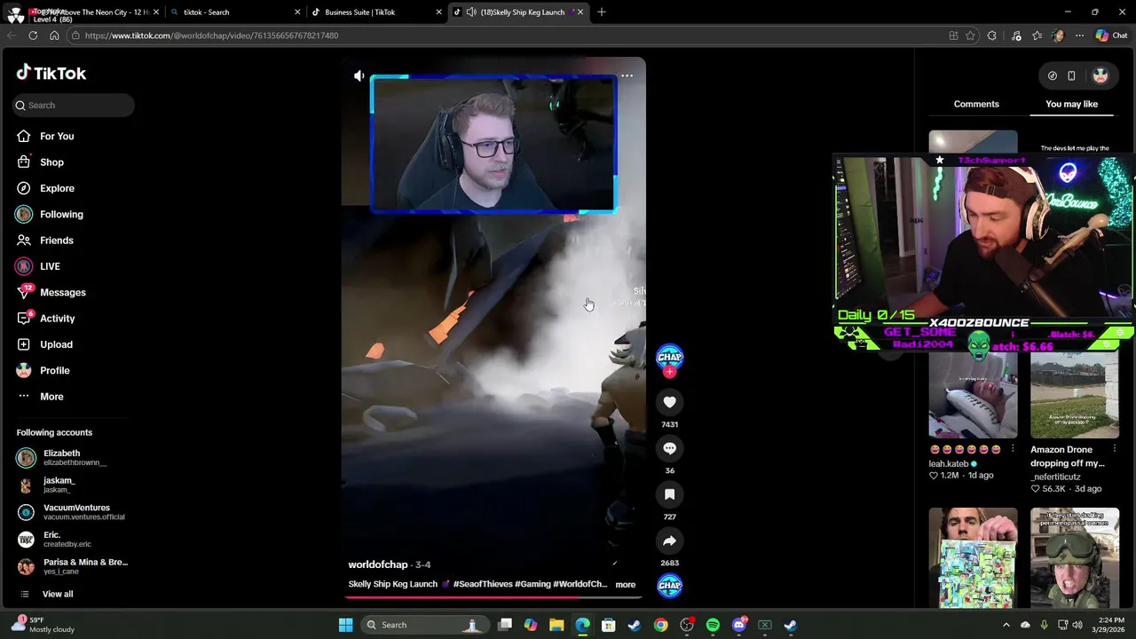This screenshot has height=639, width=1136.
Task: Click the profile avatar at the top right of TikTok
Action: click(1100, 75)
